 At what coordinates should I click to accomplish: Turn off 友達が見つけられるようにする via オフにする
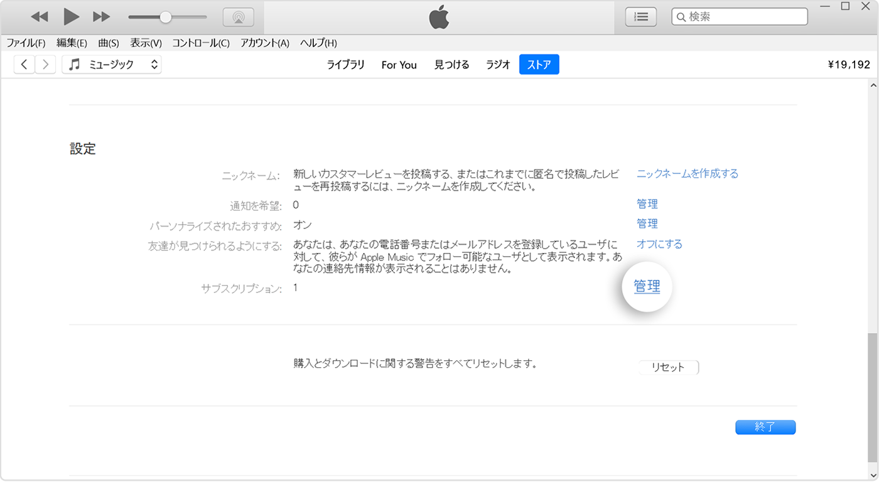(x=659, y=244)
